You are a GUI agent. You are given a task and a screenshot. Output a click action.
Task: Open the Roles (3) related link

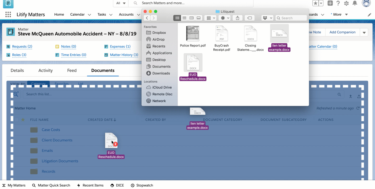pos(19,55)
